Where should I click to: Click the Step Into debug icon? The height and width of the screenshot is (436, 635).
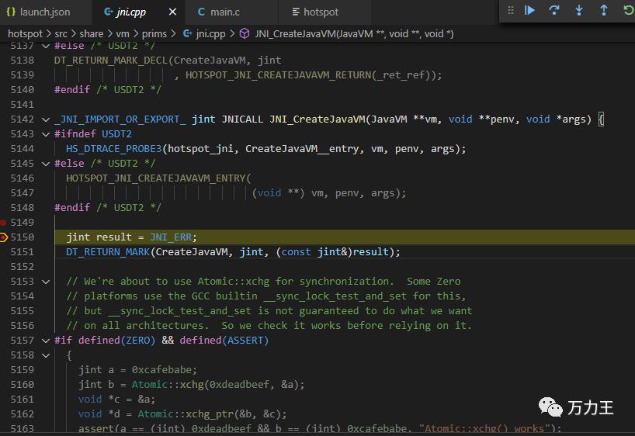[x=579, y=11]
